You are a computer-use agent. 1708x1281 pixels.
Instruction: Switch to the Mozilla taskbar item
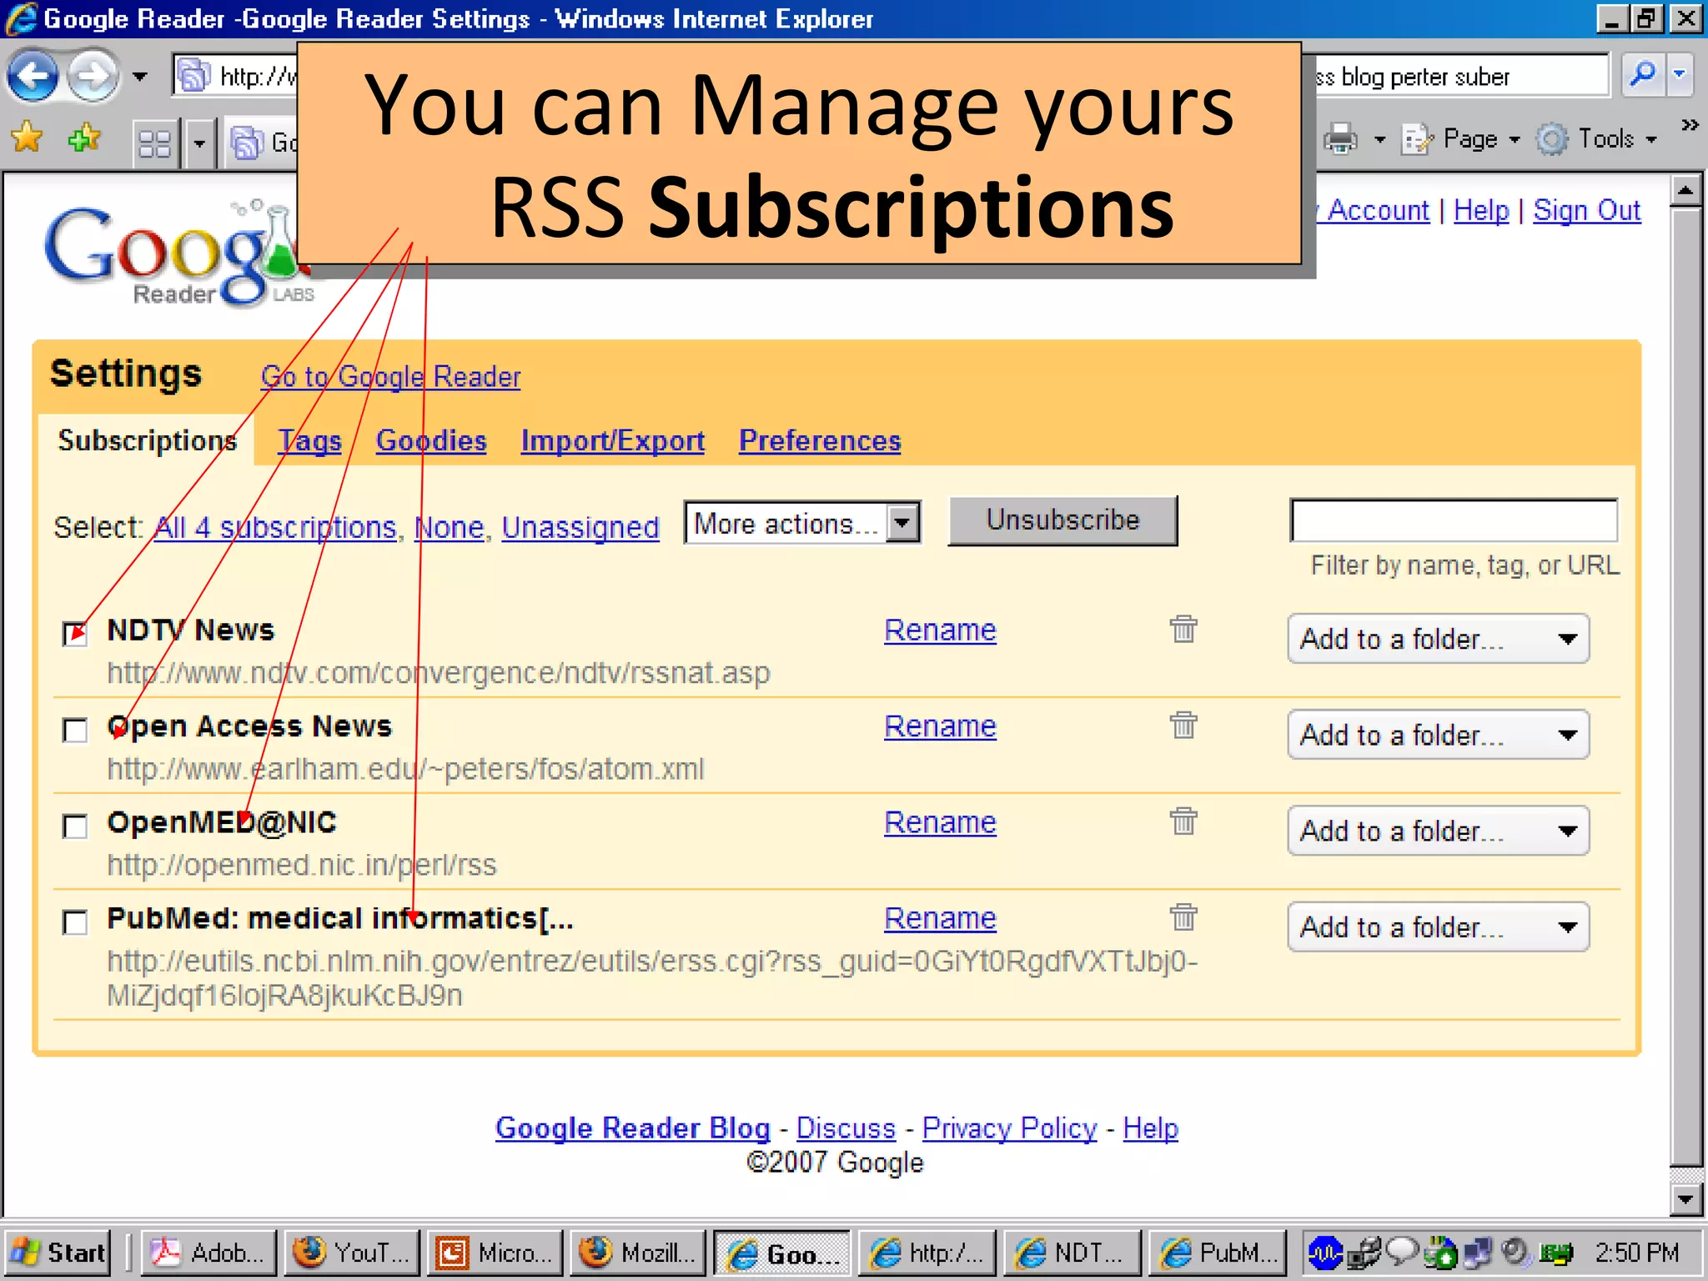click(639, 1253)
